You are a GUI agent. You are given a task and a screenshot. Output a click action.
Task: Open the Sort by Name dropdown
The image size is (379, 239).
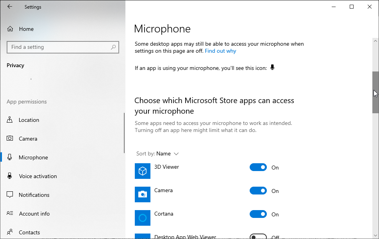tap(167, 153)
